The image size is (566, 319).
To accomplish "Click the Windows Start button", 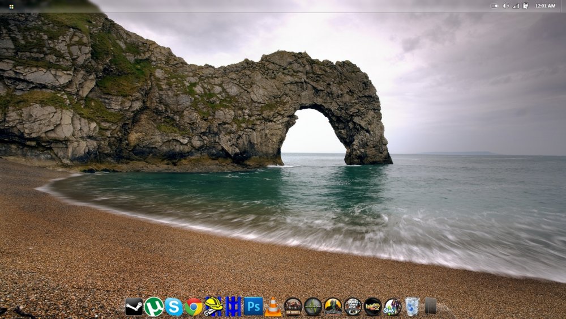I will pos(11,6).
